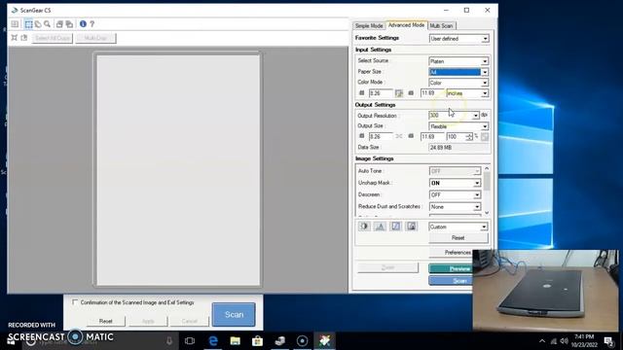Click Image Settings scrollbar up arrow

point(487,169)
